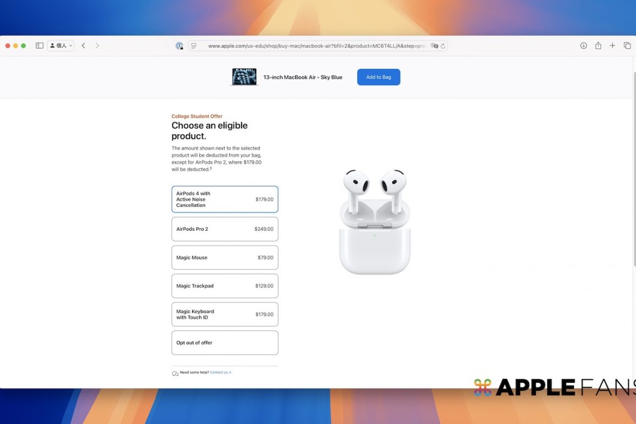
Task: Choose Opt out of offer
Action: (x=225, y=343)
